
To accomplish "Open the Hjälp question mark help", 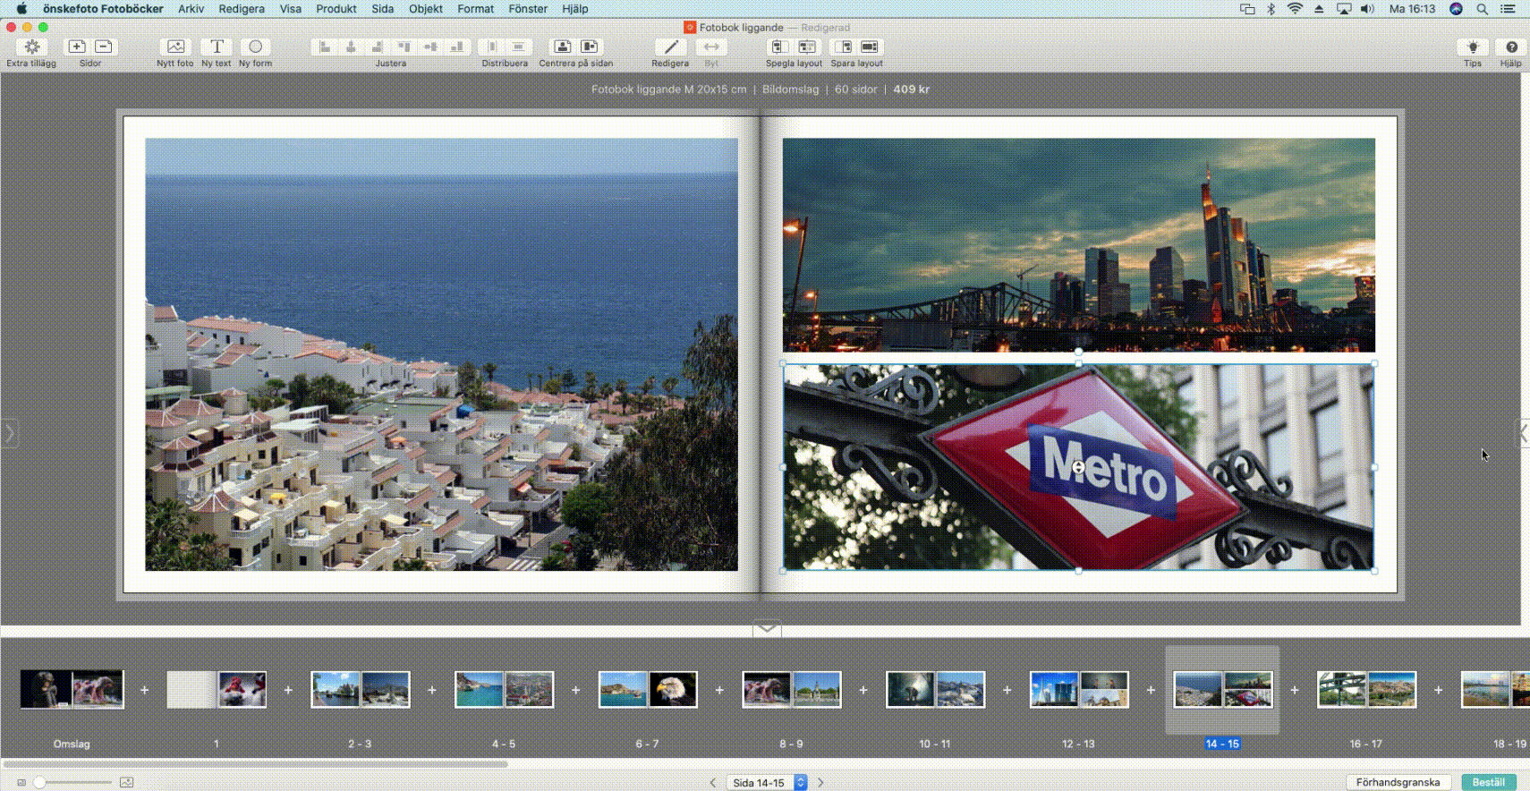I will click(1511, 47).
